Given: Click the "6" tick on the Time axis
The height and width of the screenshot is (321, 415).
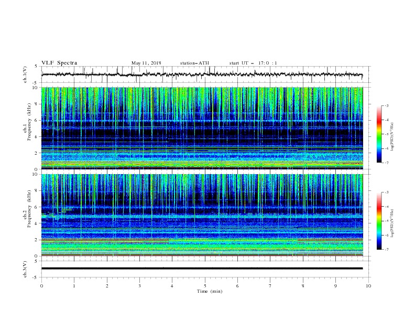Looking at the screenshot, I should [237, 286].
